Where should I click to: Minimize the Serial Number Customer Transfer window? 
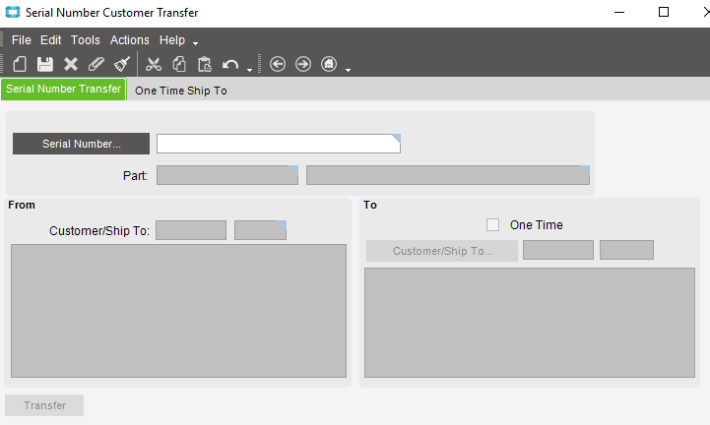619,12
